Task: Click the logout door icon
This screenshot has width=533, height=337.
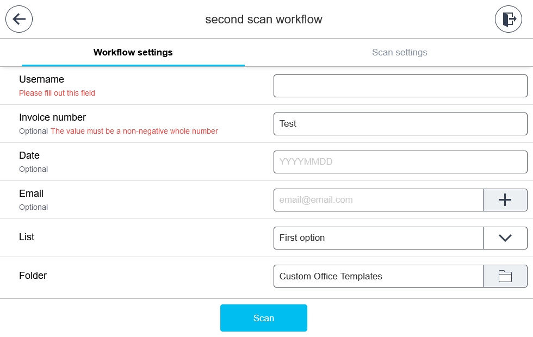Action: coord(508,19)
